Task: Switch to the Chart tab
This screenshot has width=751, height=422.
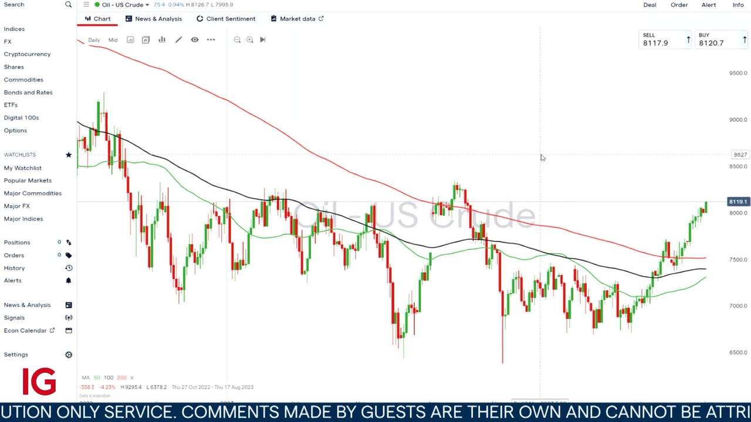Action: tap(97, 19)
